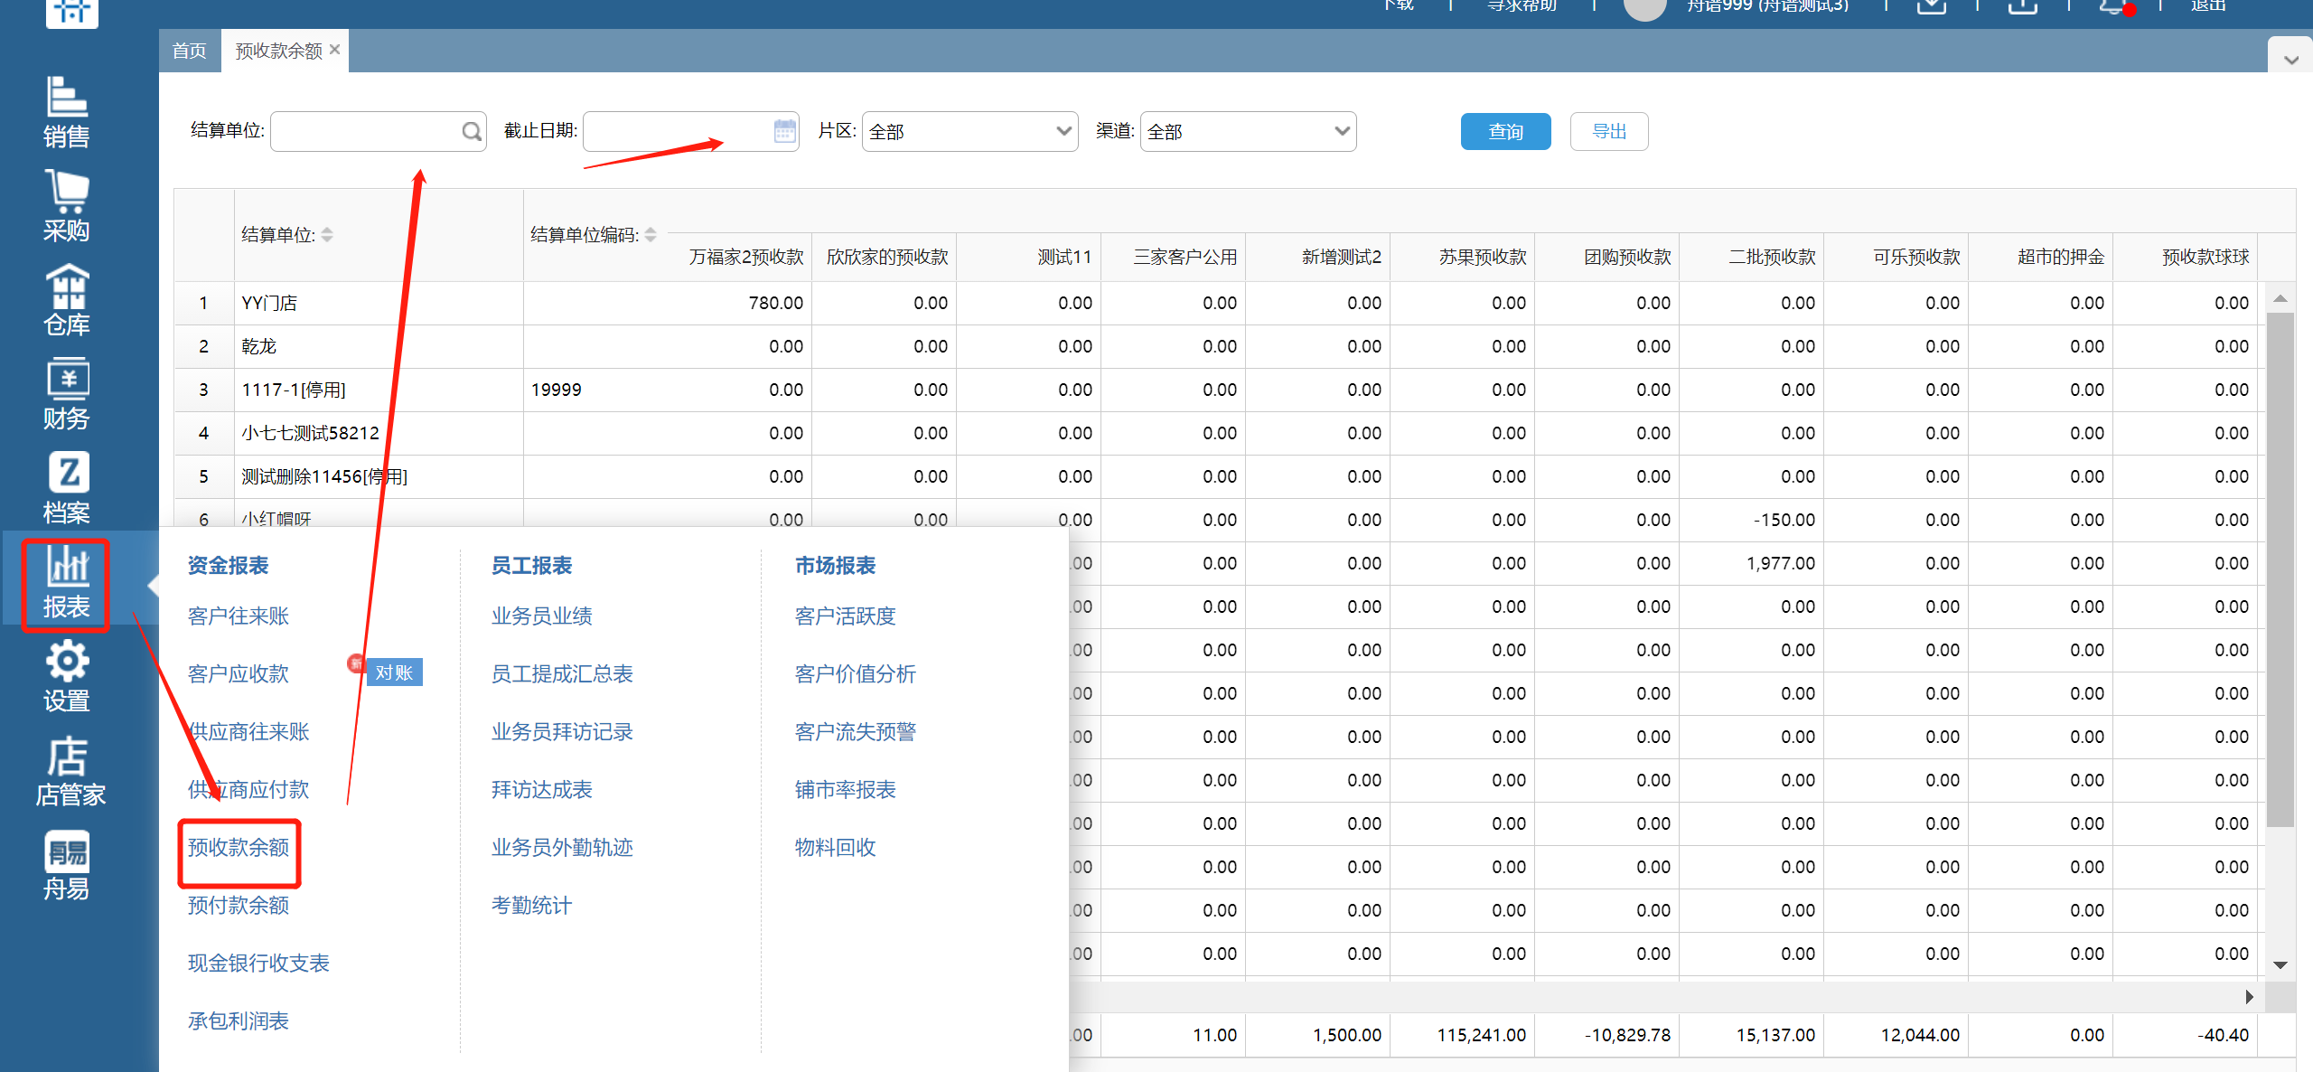
Task: Click the search icon in 结算单位 field
Action: (x=471, y=132)
